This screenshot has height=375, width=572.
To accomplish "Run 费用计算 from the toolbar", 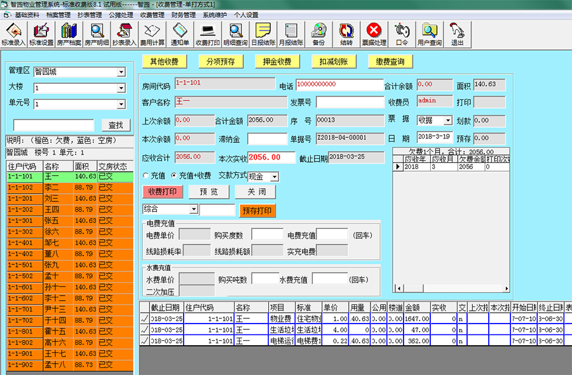I will 152,34.
